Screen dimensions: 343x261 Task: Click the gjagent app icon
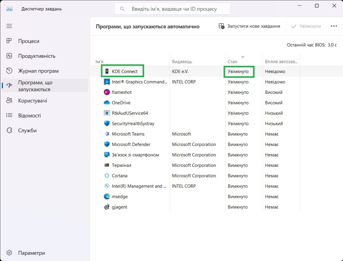107,207
